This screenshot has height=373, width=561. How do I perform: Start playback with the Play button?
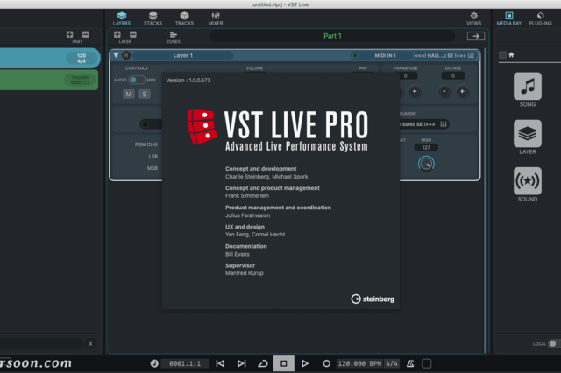click(x=305, y=363)
